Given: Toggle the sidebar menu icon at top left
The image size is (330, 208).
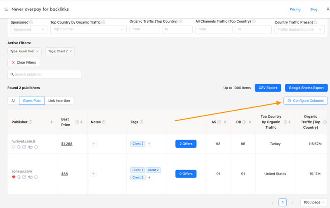Looking at the screenshot, I should click(x=6, y=9).
